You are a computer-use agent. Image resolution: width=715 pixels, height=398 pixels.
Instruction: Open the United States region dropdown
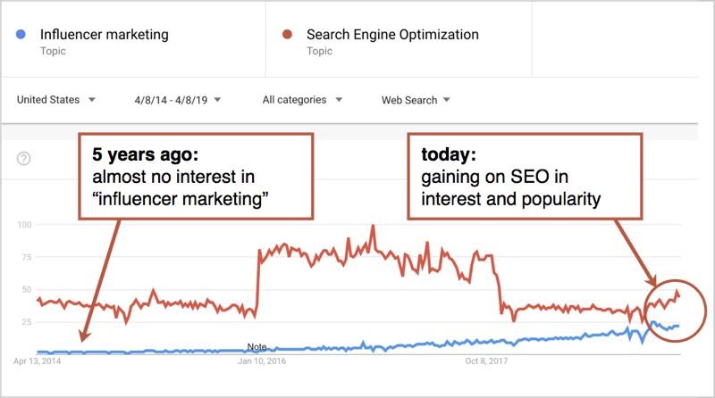tap(55, 100)
